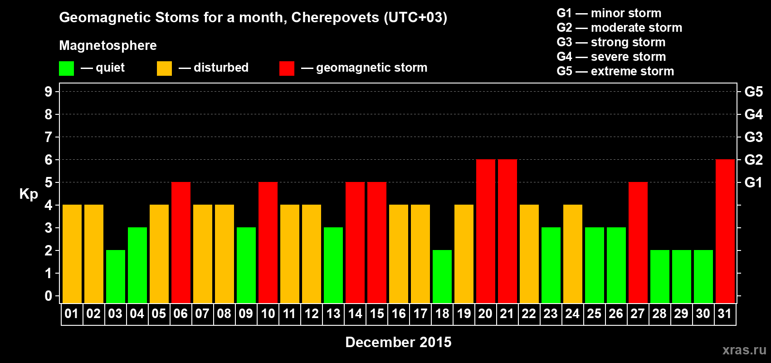Click the 'G4 — severe storm' legend line

tap(611, 57)
